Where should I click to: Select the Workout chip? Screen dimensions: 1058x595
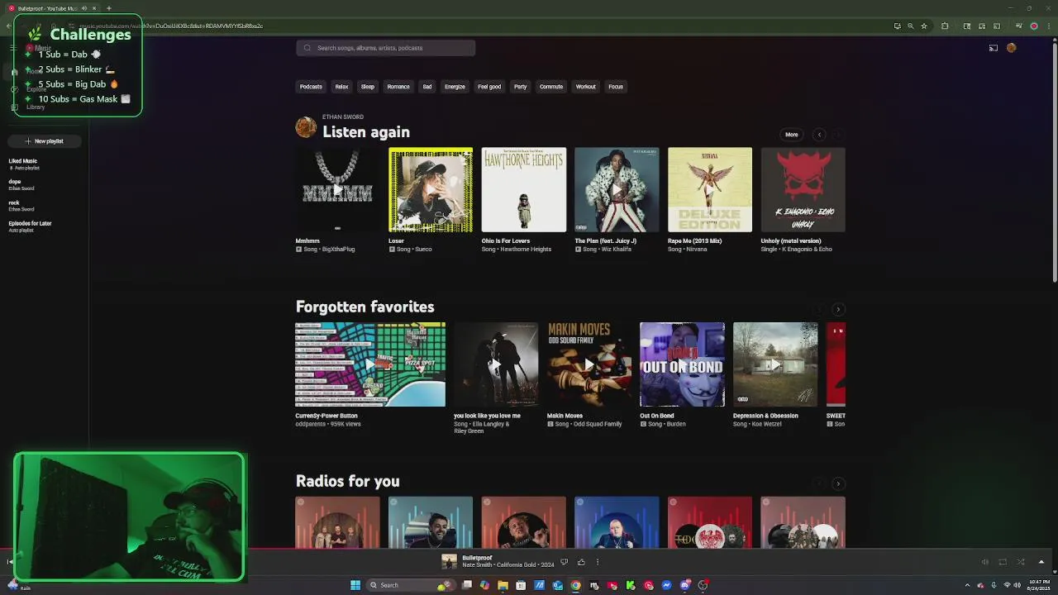[586, 87]
